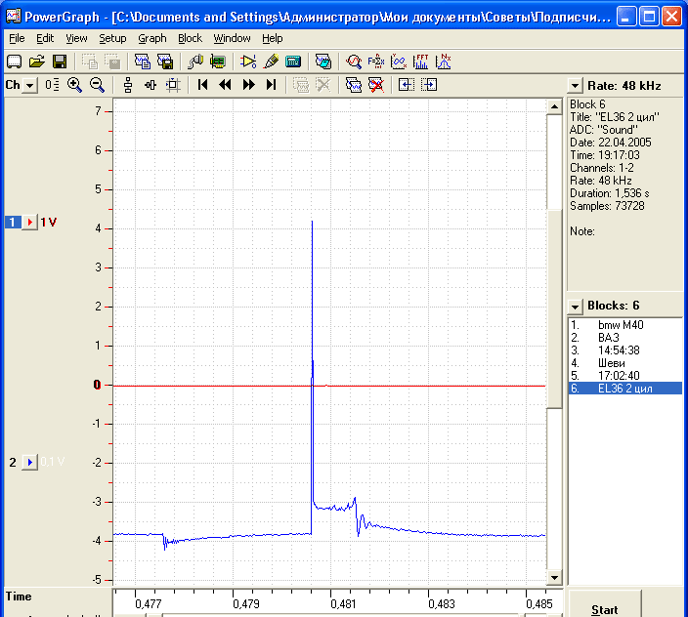Save the file using the floppy disk icon
Viewport: 688px width, 617px height.
click(x=60, y=62)
